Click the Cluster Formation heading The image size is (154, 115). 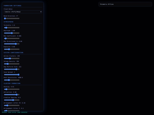click(12, 83)
